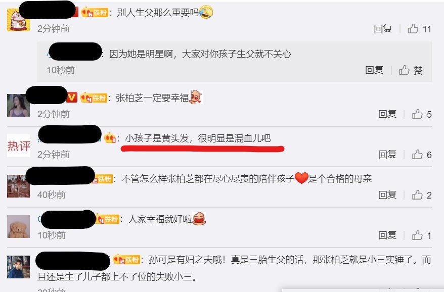Reply to the 别人生父那么重要吗 comment

(x=383, y=29)
